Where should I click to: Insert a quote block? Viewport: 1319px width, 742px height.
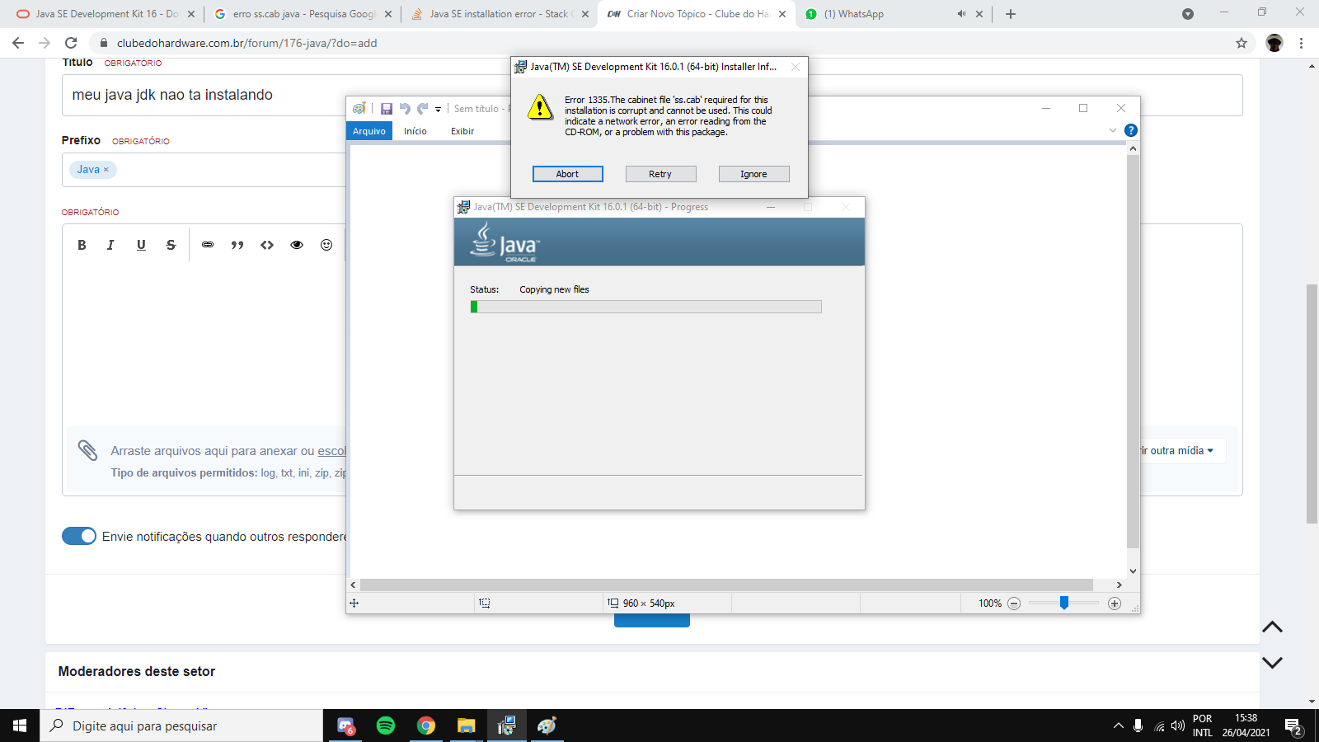[237, 245]
